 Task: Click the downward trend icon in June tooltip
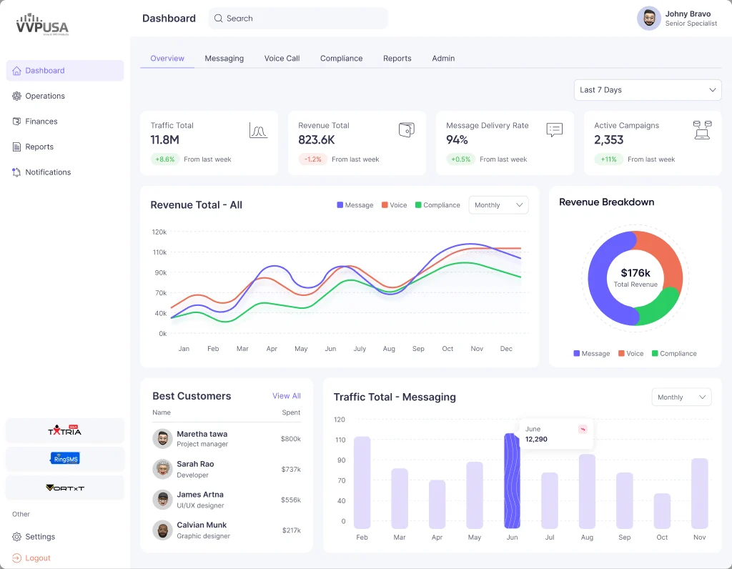[x=583, y=429]
